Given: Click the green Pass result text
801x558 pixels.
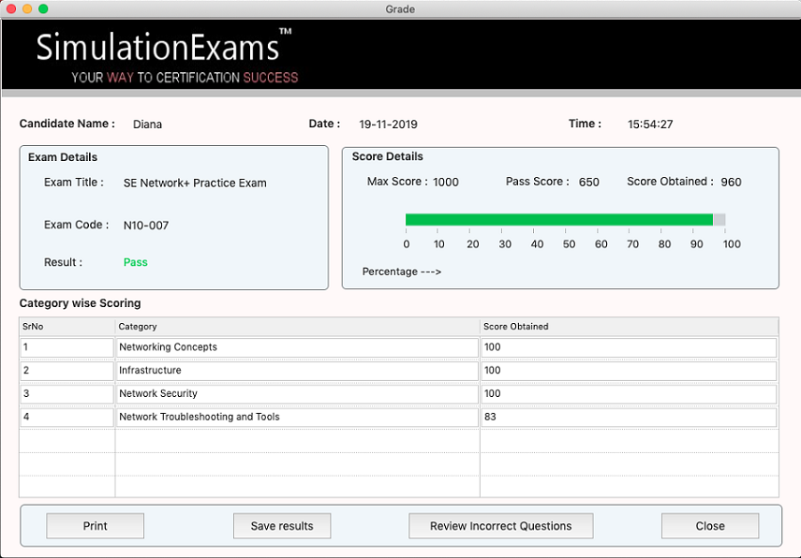Looking at the screenshot, I should [x=136, y=263].
